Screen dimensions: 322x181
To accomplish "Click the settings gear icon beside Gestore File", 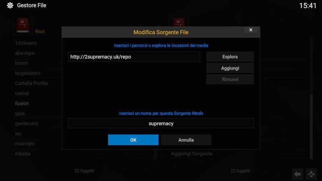I will 10,5.
